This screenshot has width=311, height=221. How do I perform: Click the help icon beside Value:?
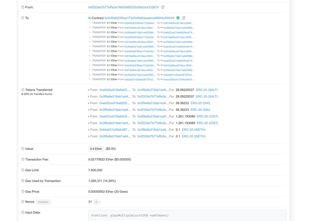23,149
